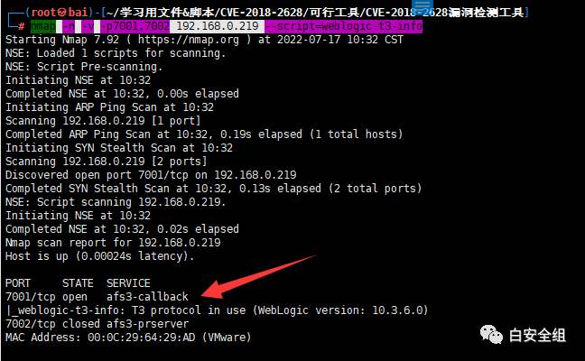The width and height of the screenshot is (585, 361).
Task: Click 'Host is up (0.00024s latency)' line
Action: pyautogui.click(x=100, y=256)
